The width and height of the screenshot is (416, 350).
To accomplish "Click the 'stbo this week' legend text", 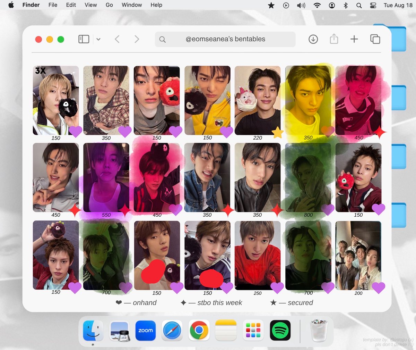I will (x=220, y=303).
